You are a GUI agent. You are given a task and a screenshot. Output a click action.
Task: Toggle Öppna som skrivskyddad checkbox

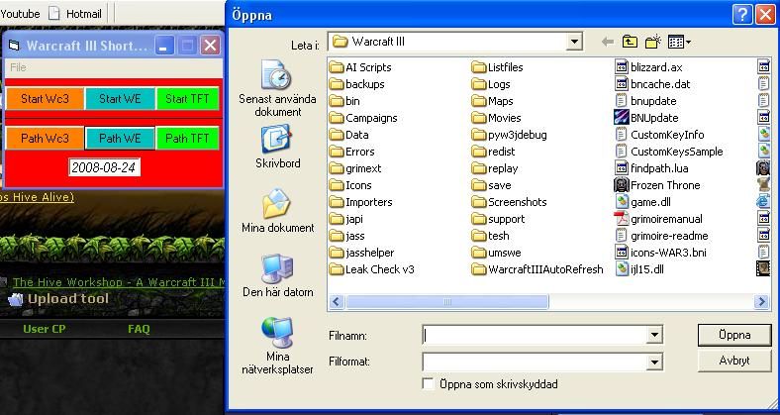(x=428, y=383)
